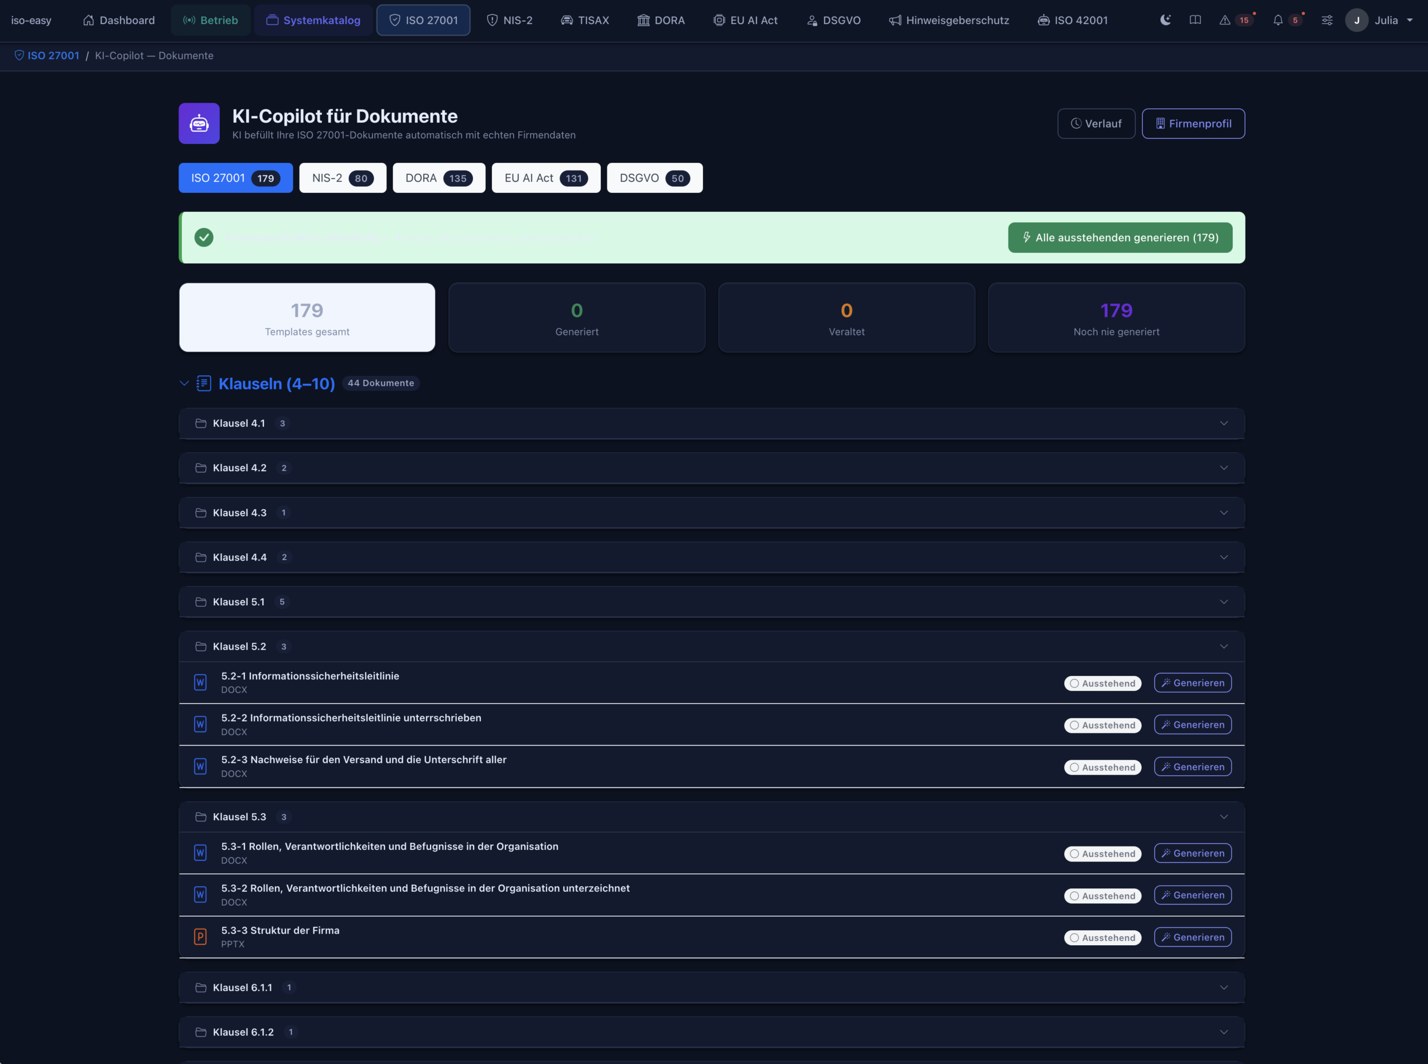Switch to the NIS-2 framework filter
The width and height of the screenshot is (1428, 1064).
coord(342,178)
